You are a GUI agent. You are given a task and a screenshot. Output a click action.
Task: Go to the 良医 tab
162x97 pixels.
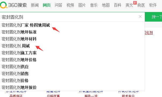click(141, 5)
